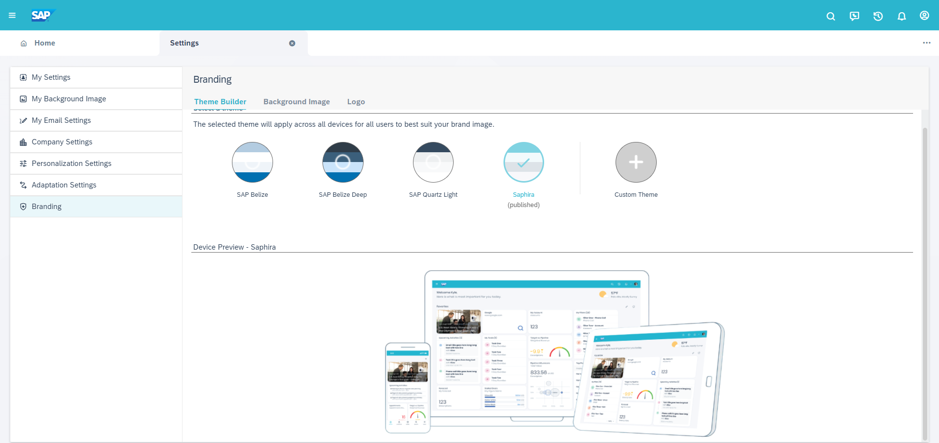Open the history clock icon
The image size is (939, 443).
coord(878,16)
